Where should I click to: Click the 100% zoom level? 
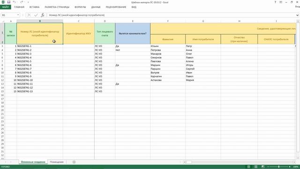click(x=296, y=167)
